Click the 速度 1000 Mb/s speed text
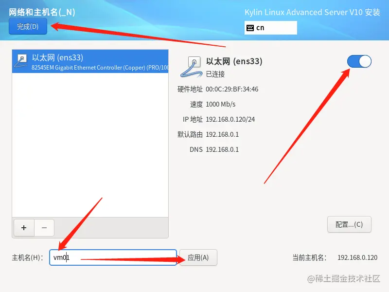The image size is (389, 292). pos(221,104)
